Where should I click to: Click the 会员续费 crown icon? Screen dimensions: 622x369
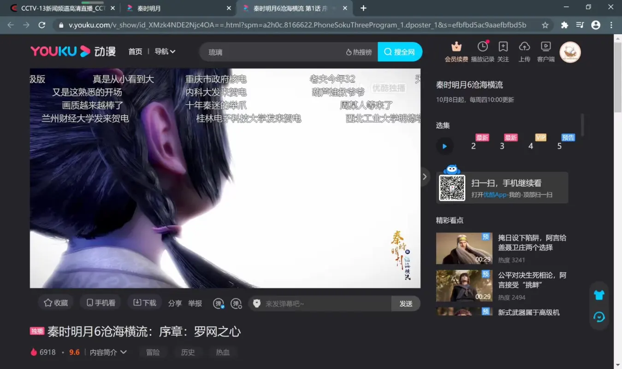pyautogui.click(x=456, y=47)
